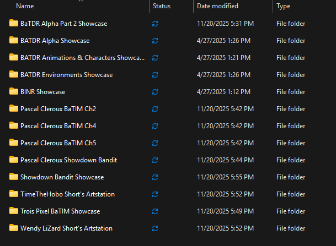This screenshot has height=246, width=336.
Task: Select the Wendy LiZard Short's Artstation name
Action: (66, 228)
